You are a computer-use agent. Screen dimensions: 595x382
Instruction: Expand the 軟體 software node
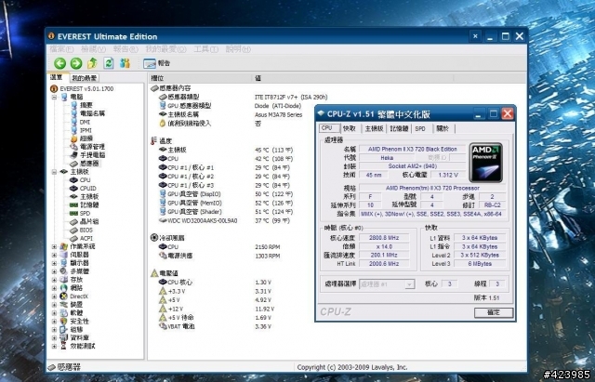54,313
